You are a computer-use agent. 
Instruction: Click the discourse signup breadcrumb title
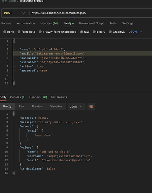(x=32, y=1)
